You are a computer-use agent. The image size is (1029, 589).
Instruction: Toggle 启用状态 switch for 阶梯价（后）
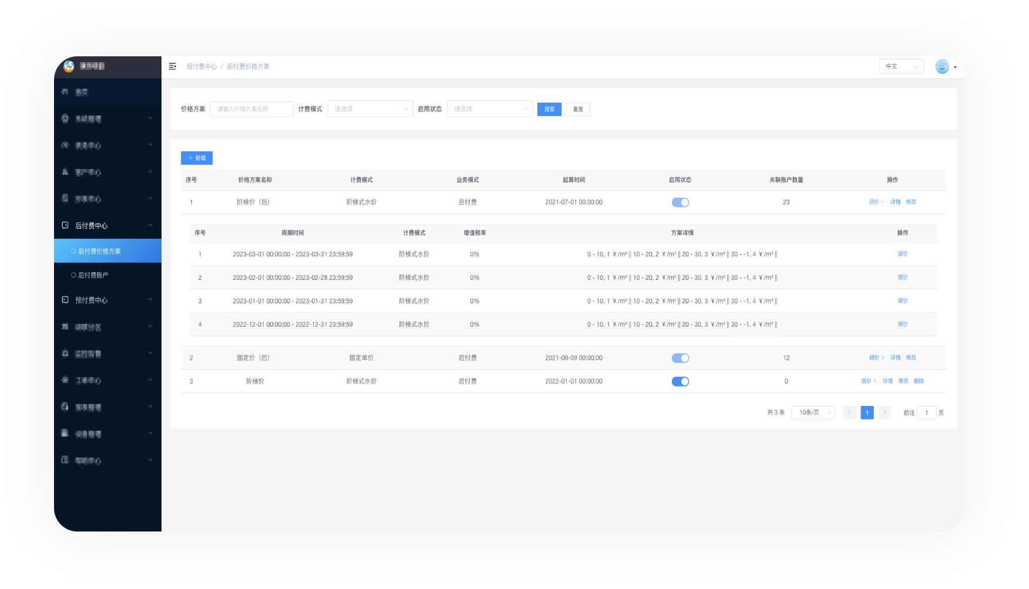point(680,202)
